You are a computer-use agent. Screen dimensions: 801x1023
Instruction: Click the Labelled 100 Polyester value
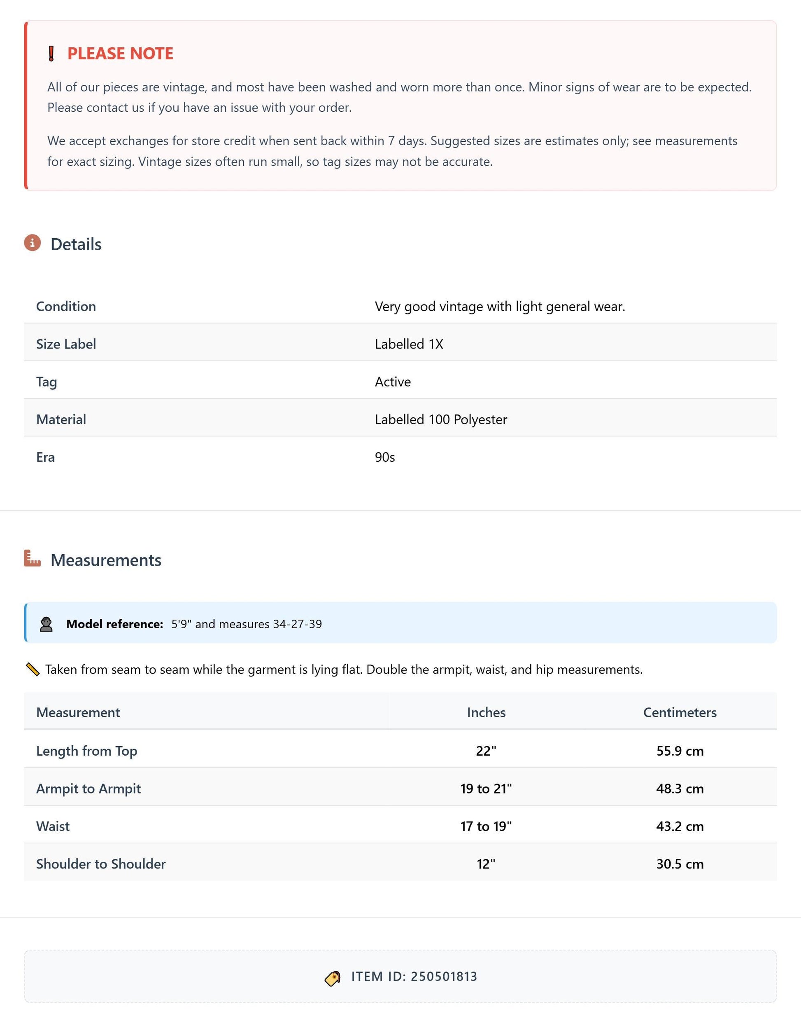point(441,419)
